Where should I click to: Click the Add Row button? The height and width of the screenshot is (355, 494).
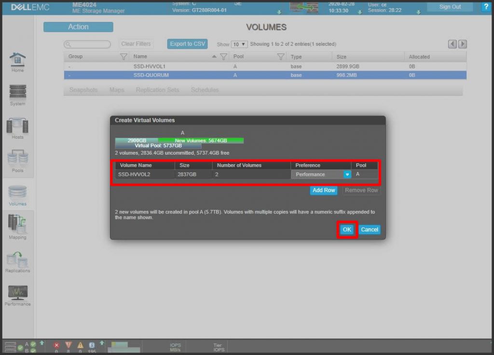[324, 190]
